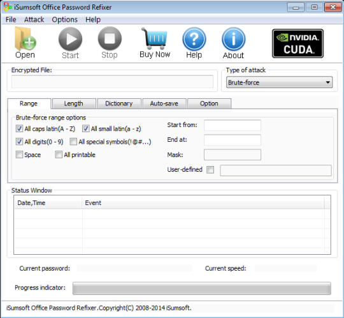Click the NVIDIA CUDA badge
The image size is (344, 318).
tap(297, 43)
